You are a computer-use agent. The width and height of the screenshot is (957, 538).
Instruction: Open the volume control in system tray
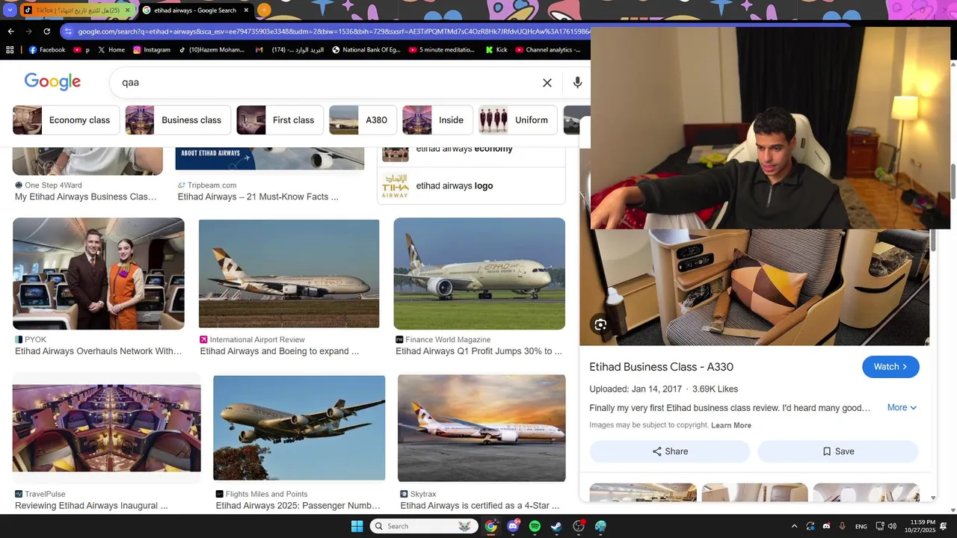click(x=892, y=526)
